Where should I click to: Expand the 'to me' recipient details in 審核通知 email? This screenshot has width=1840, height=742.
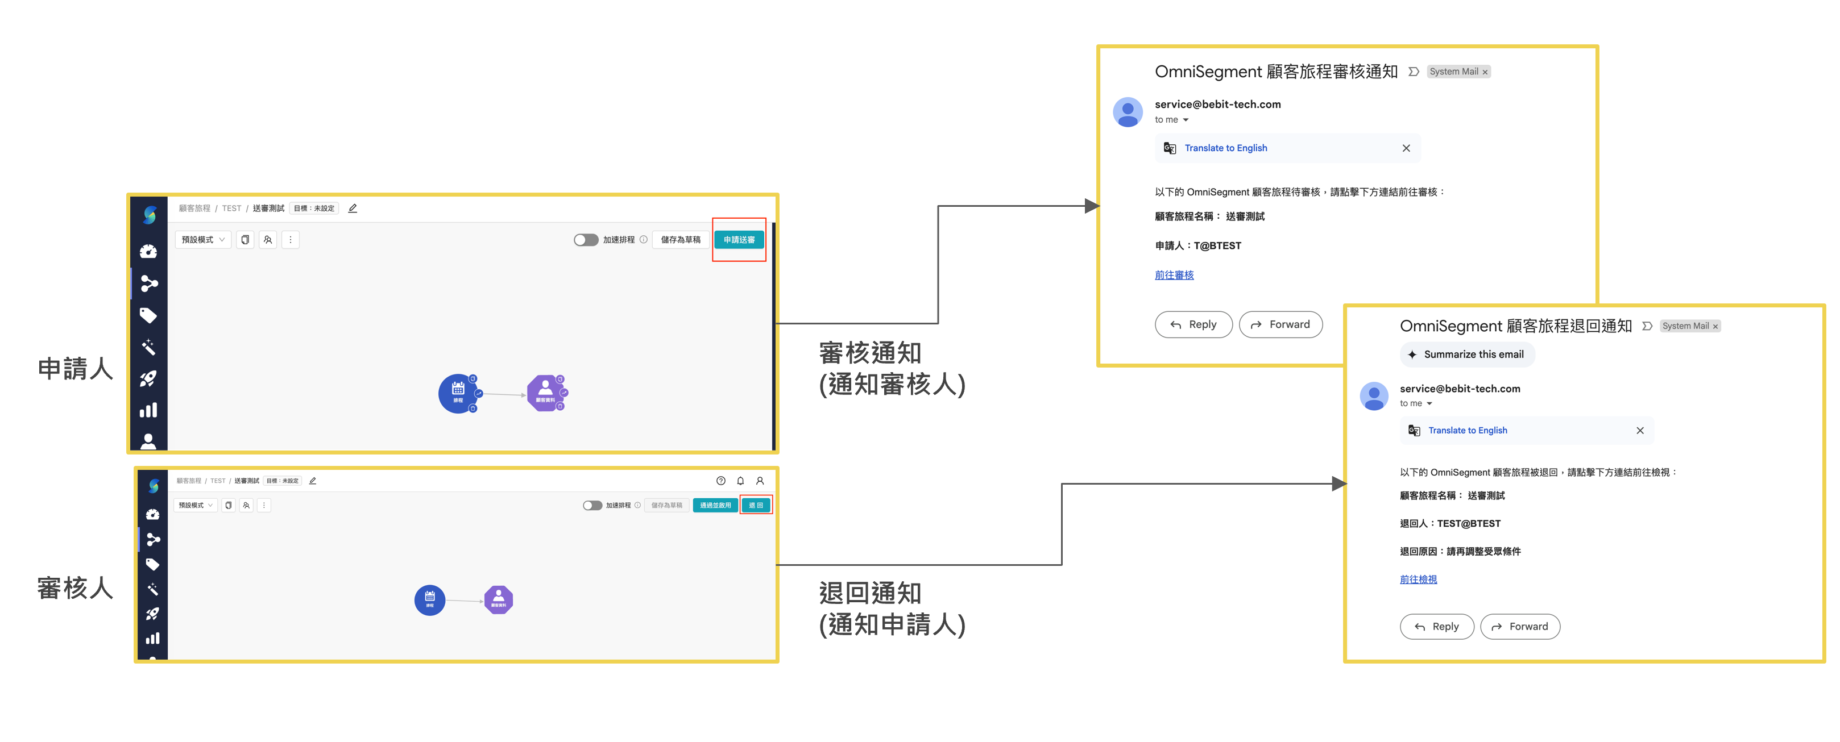click(1171, 120)
